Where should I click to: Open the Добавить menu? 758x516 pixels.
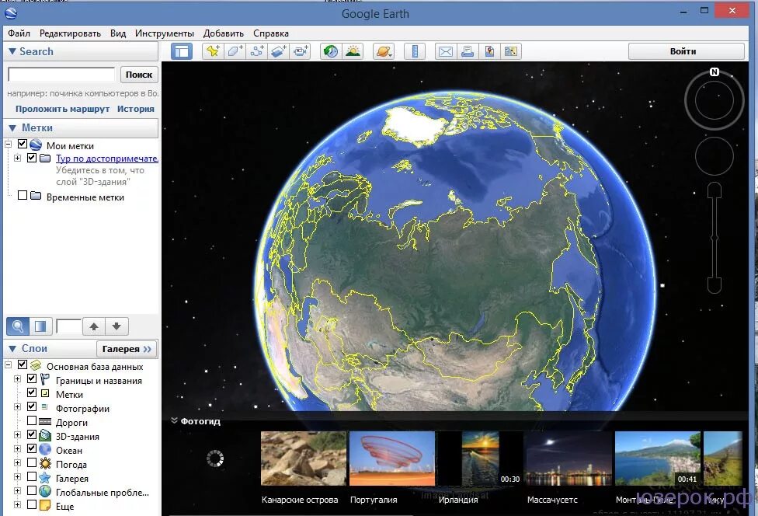click(224, 33)
